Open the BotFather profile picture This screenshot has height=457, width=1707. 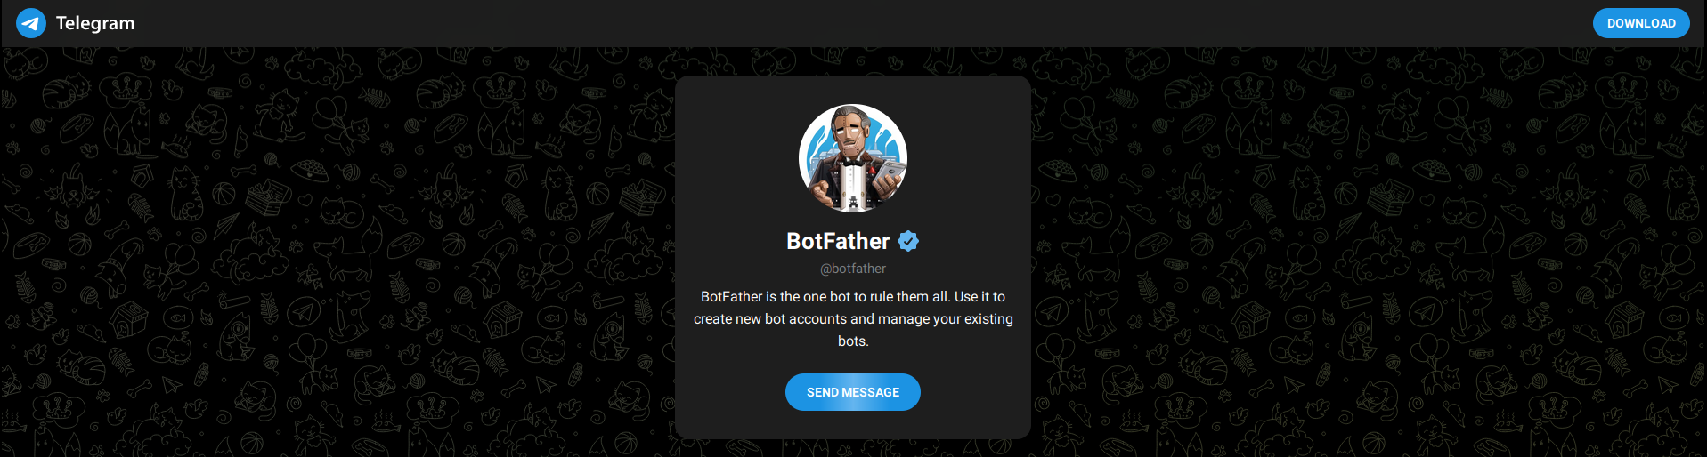(x=852, y=158)
